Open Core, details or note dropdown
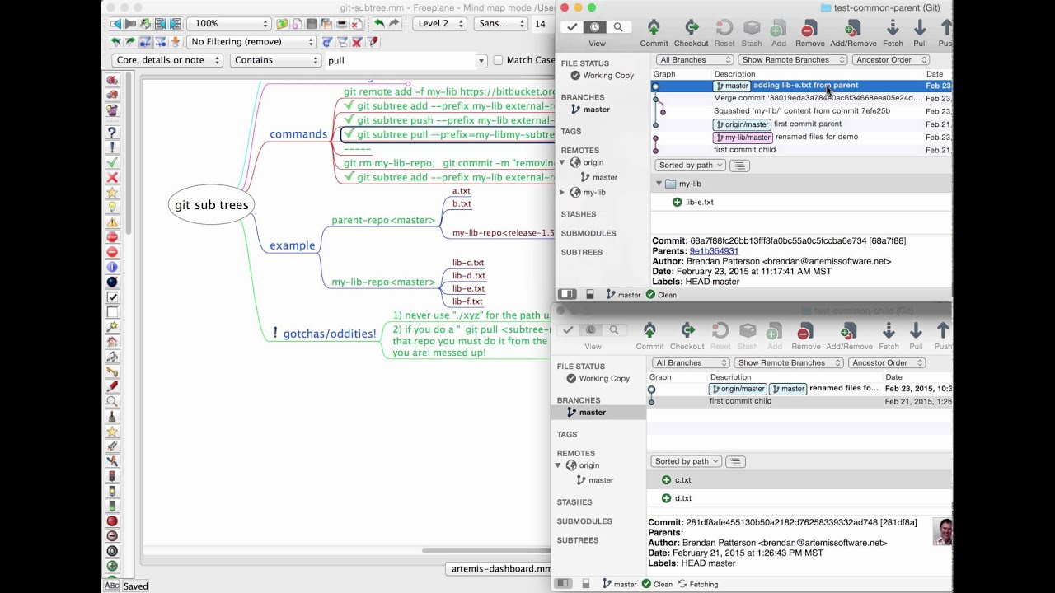The image size is (1055, 593). (166, 60)
